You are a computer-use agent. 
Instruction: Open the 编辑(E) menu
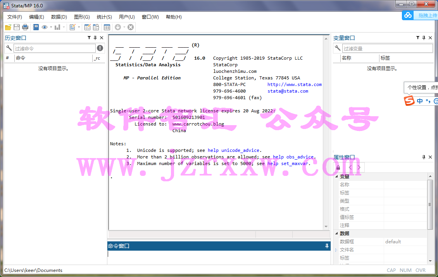[36, 17]
